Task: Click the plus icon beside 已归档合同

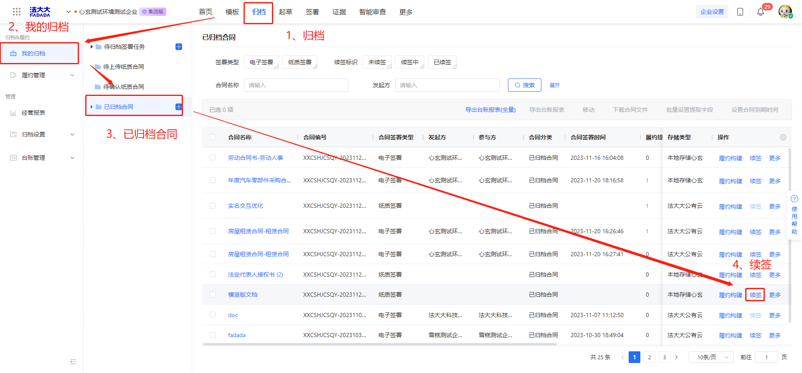Action: pos(179,107)
